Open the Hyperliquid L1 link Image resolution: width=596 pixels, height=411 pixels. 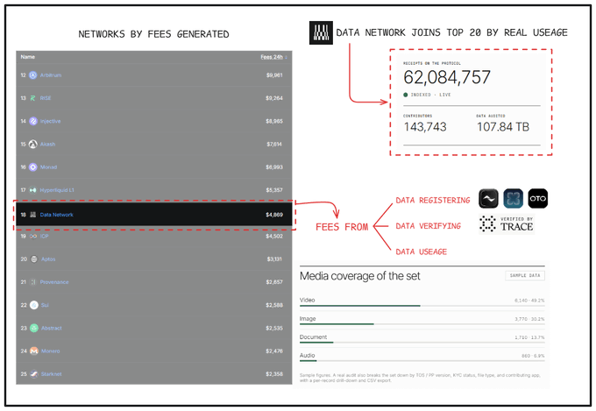coord(57,190)
